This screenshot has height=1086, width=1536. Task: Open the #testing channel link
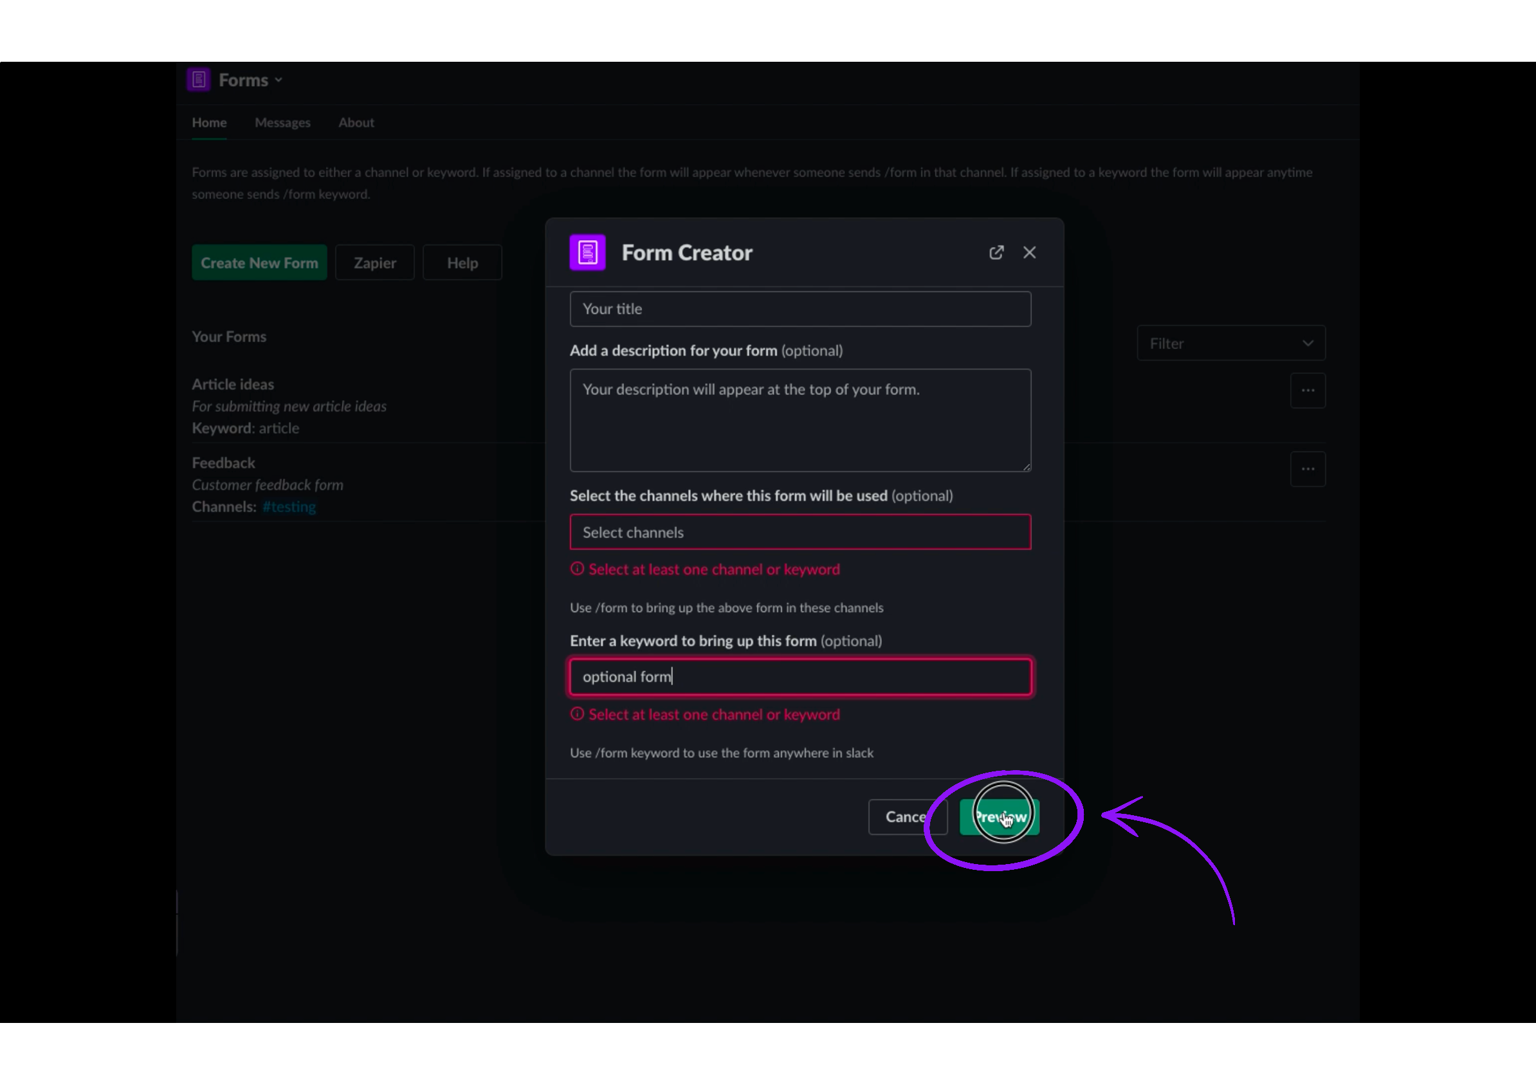(289, 506)
